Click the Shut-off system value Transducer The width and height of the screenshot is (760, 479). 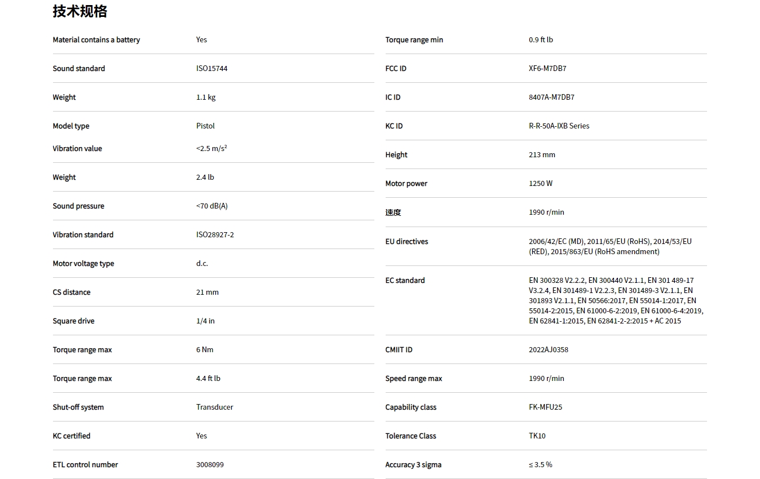(x=214, y=407)
